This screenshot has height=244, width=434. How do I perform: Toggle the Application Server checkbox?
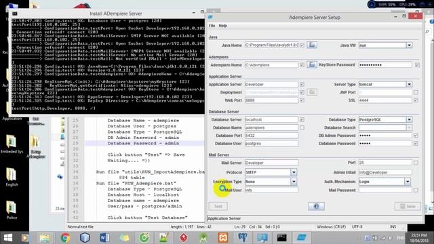tap(302, 84)
